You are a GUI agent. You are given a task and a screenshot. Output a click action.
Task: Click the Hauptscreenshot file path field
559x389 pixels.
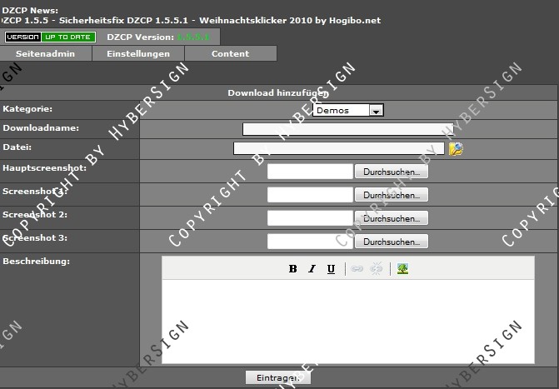click(x=310, y=172)
